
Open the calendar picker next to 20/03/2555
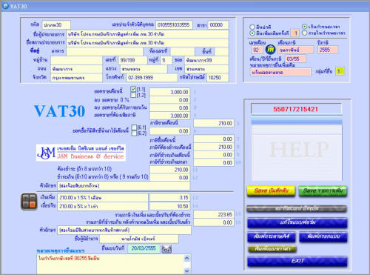click(x=166, y=249)
